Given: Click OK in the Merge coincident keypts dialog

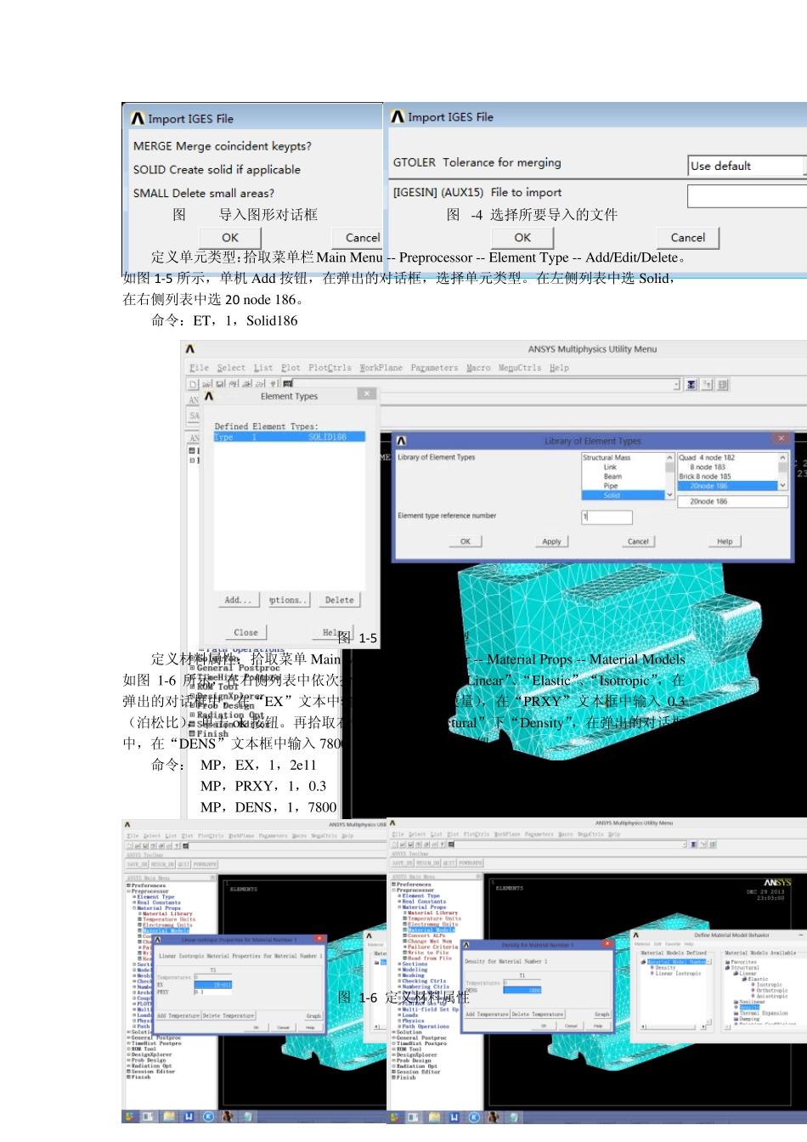Looking at the screenshot, I should click(230, 238).
